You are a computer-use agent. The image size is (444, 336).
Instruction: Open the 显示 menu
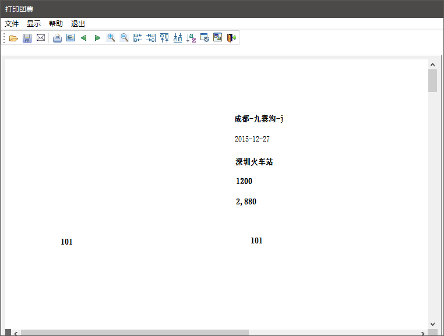pyautogui.click(x=34, y=24)
